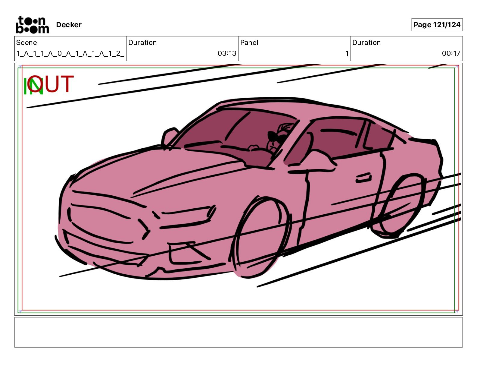Click the scene duration value 03:13
This screenshot has height=369, width=477.
(x=227, y=53)
